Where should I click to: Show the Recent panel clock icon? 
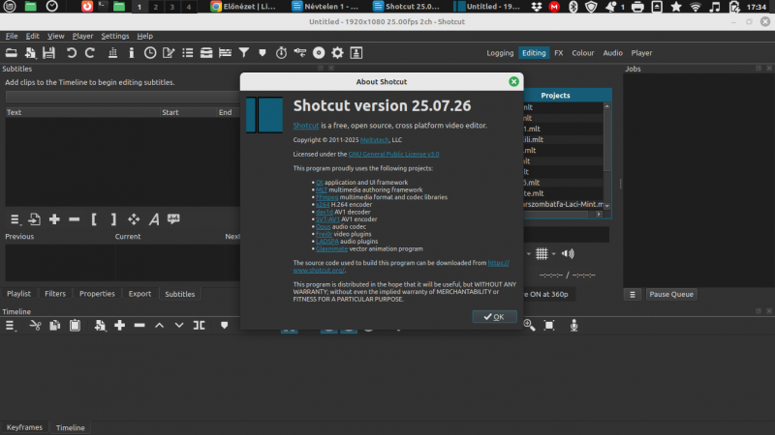150,53
